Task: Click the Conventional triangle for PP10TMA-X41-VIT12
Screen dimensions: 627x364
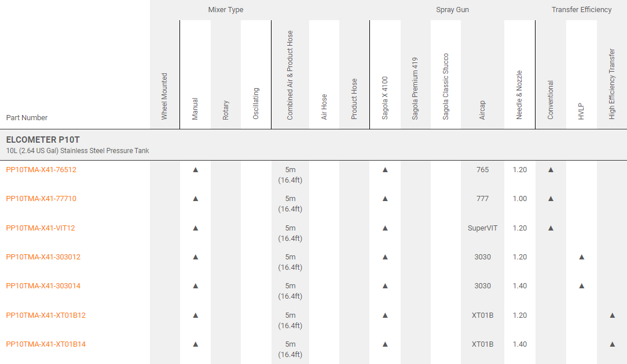Action: [x=551, y=228]
